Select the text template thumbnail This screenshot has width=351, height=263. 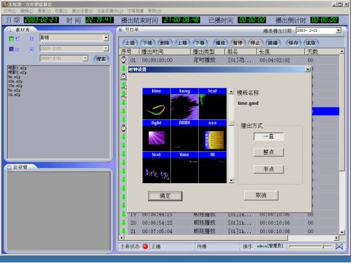click(156, 167)
